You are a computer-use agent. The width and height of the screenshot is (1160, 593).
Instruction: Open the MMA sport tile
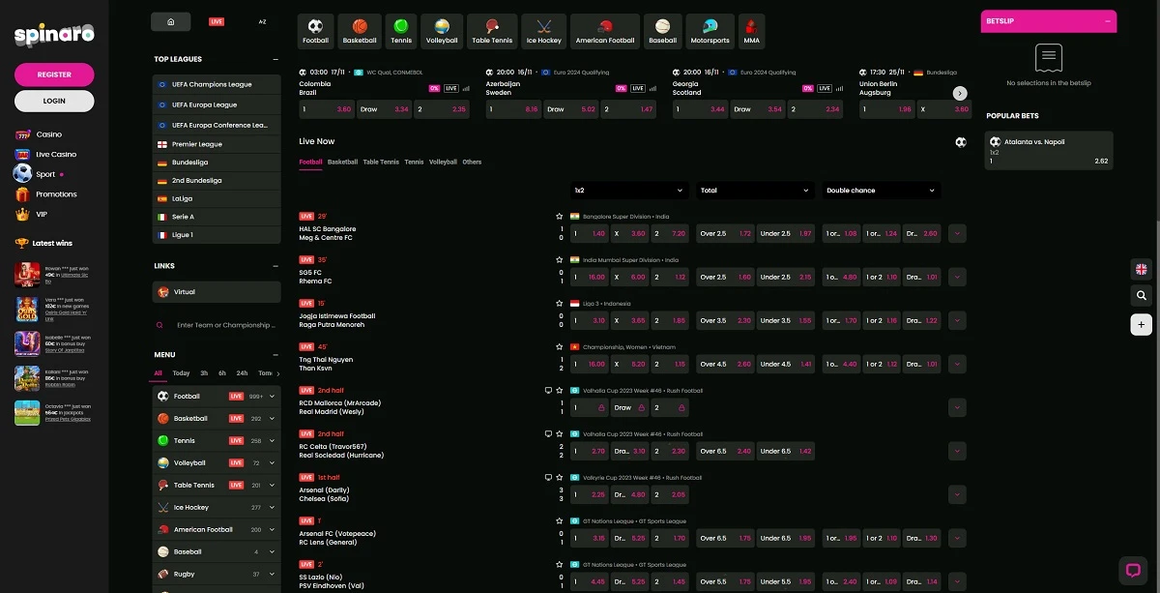751,31
